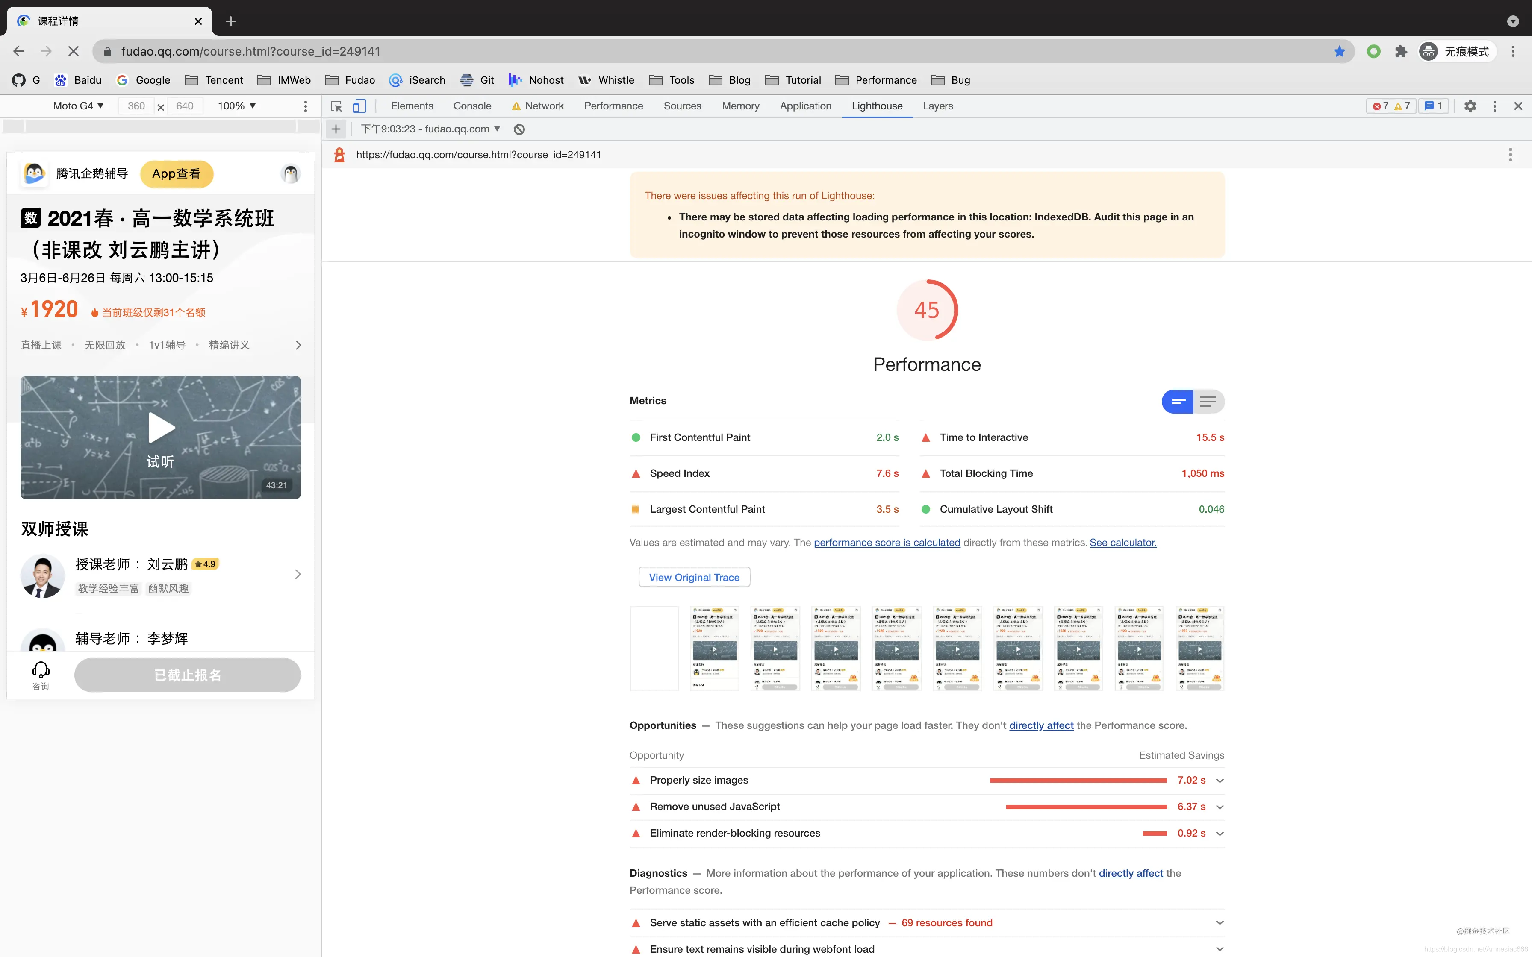Open the Moto G4 device dropdown
The image size is (1532, 957).
point(78,106)
